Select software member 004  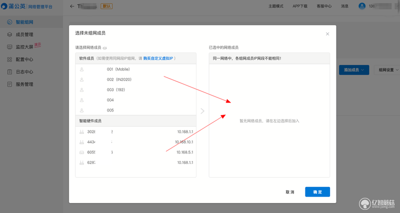135,100
